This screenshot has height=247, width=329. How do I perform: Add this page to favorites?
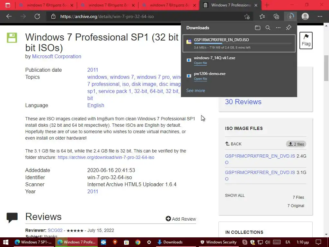pos(247,16)
